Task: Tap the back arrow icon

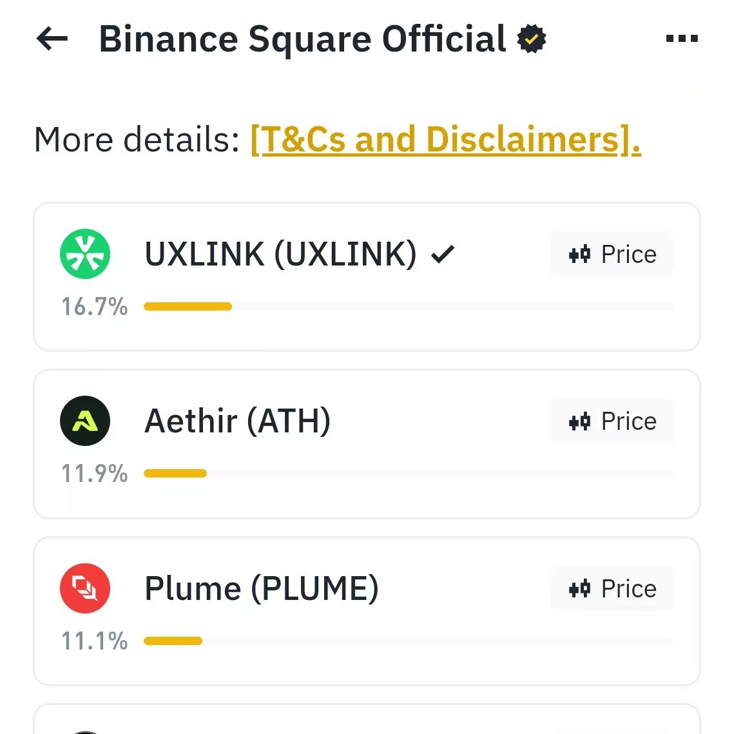Action: tap(52, 39)
